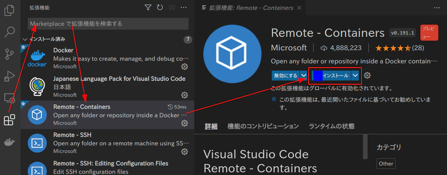Switch to 機能のコントリビューション tab
Screen dimensions: 447x175
coord(263,126)
